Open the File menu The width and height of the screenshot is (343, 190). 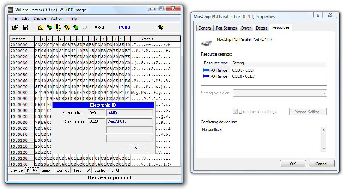tap(13, 18)
